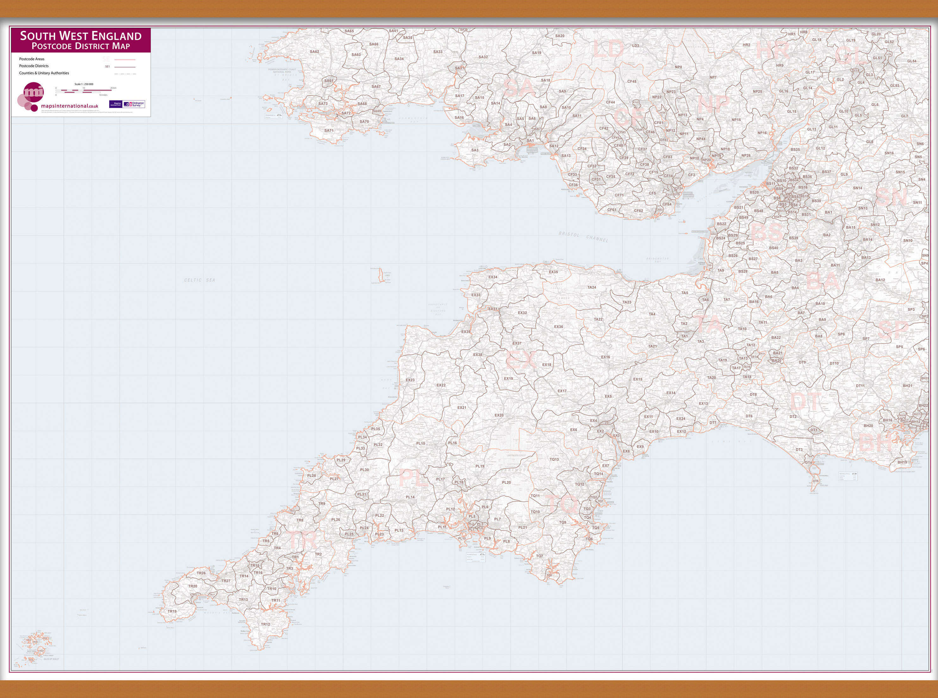The width and height of the screenshot is (938, 698).
Task: Click the SA19 postcode district label
Action: 537,53
